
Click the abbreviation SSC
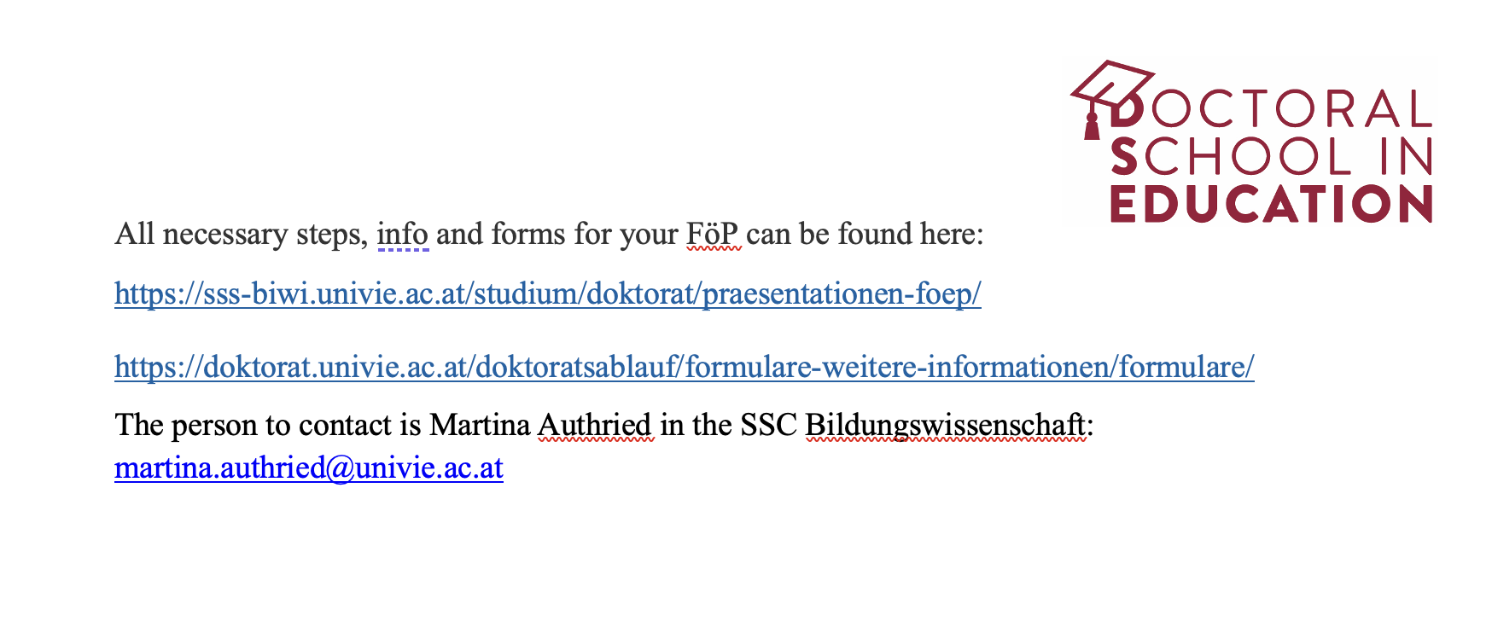[x=768, y=425]
